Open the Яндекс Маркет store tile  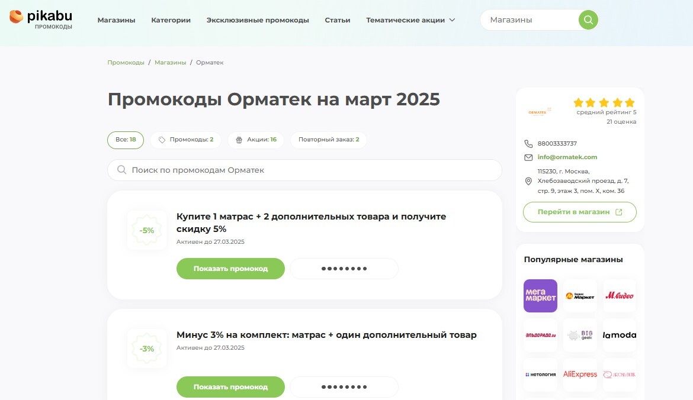click(580, 296)
